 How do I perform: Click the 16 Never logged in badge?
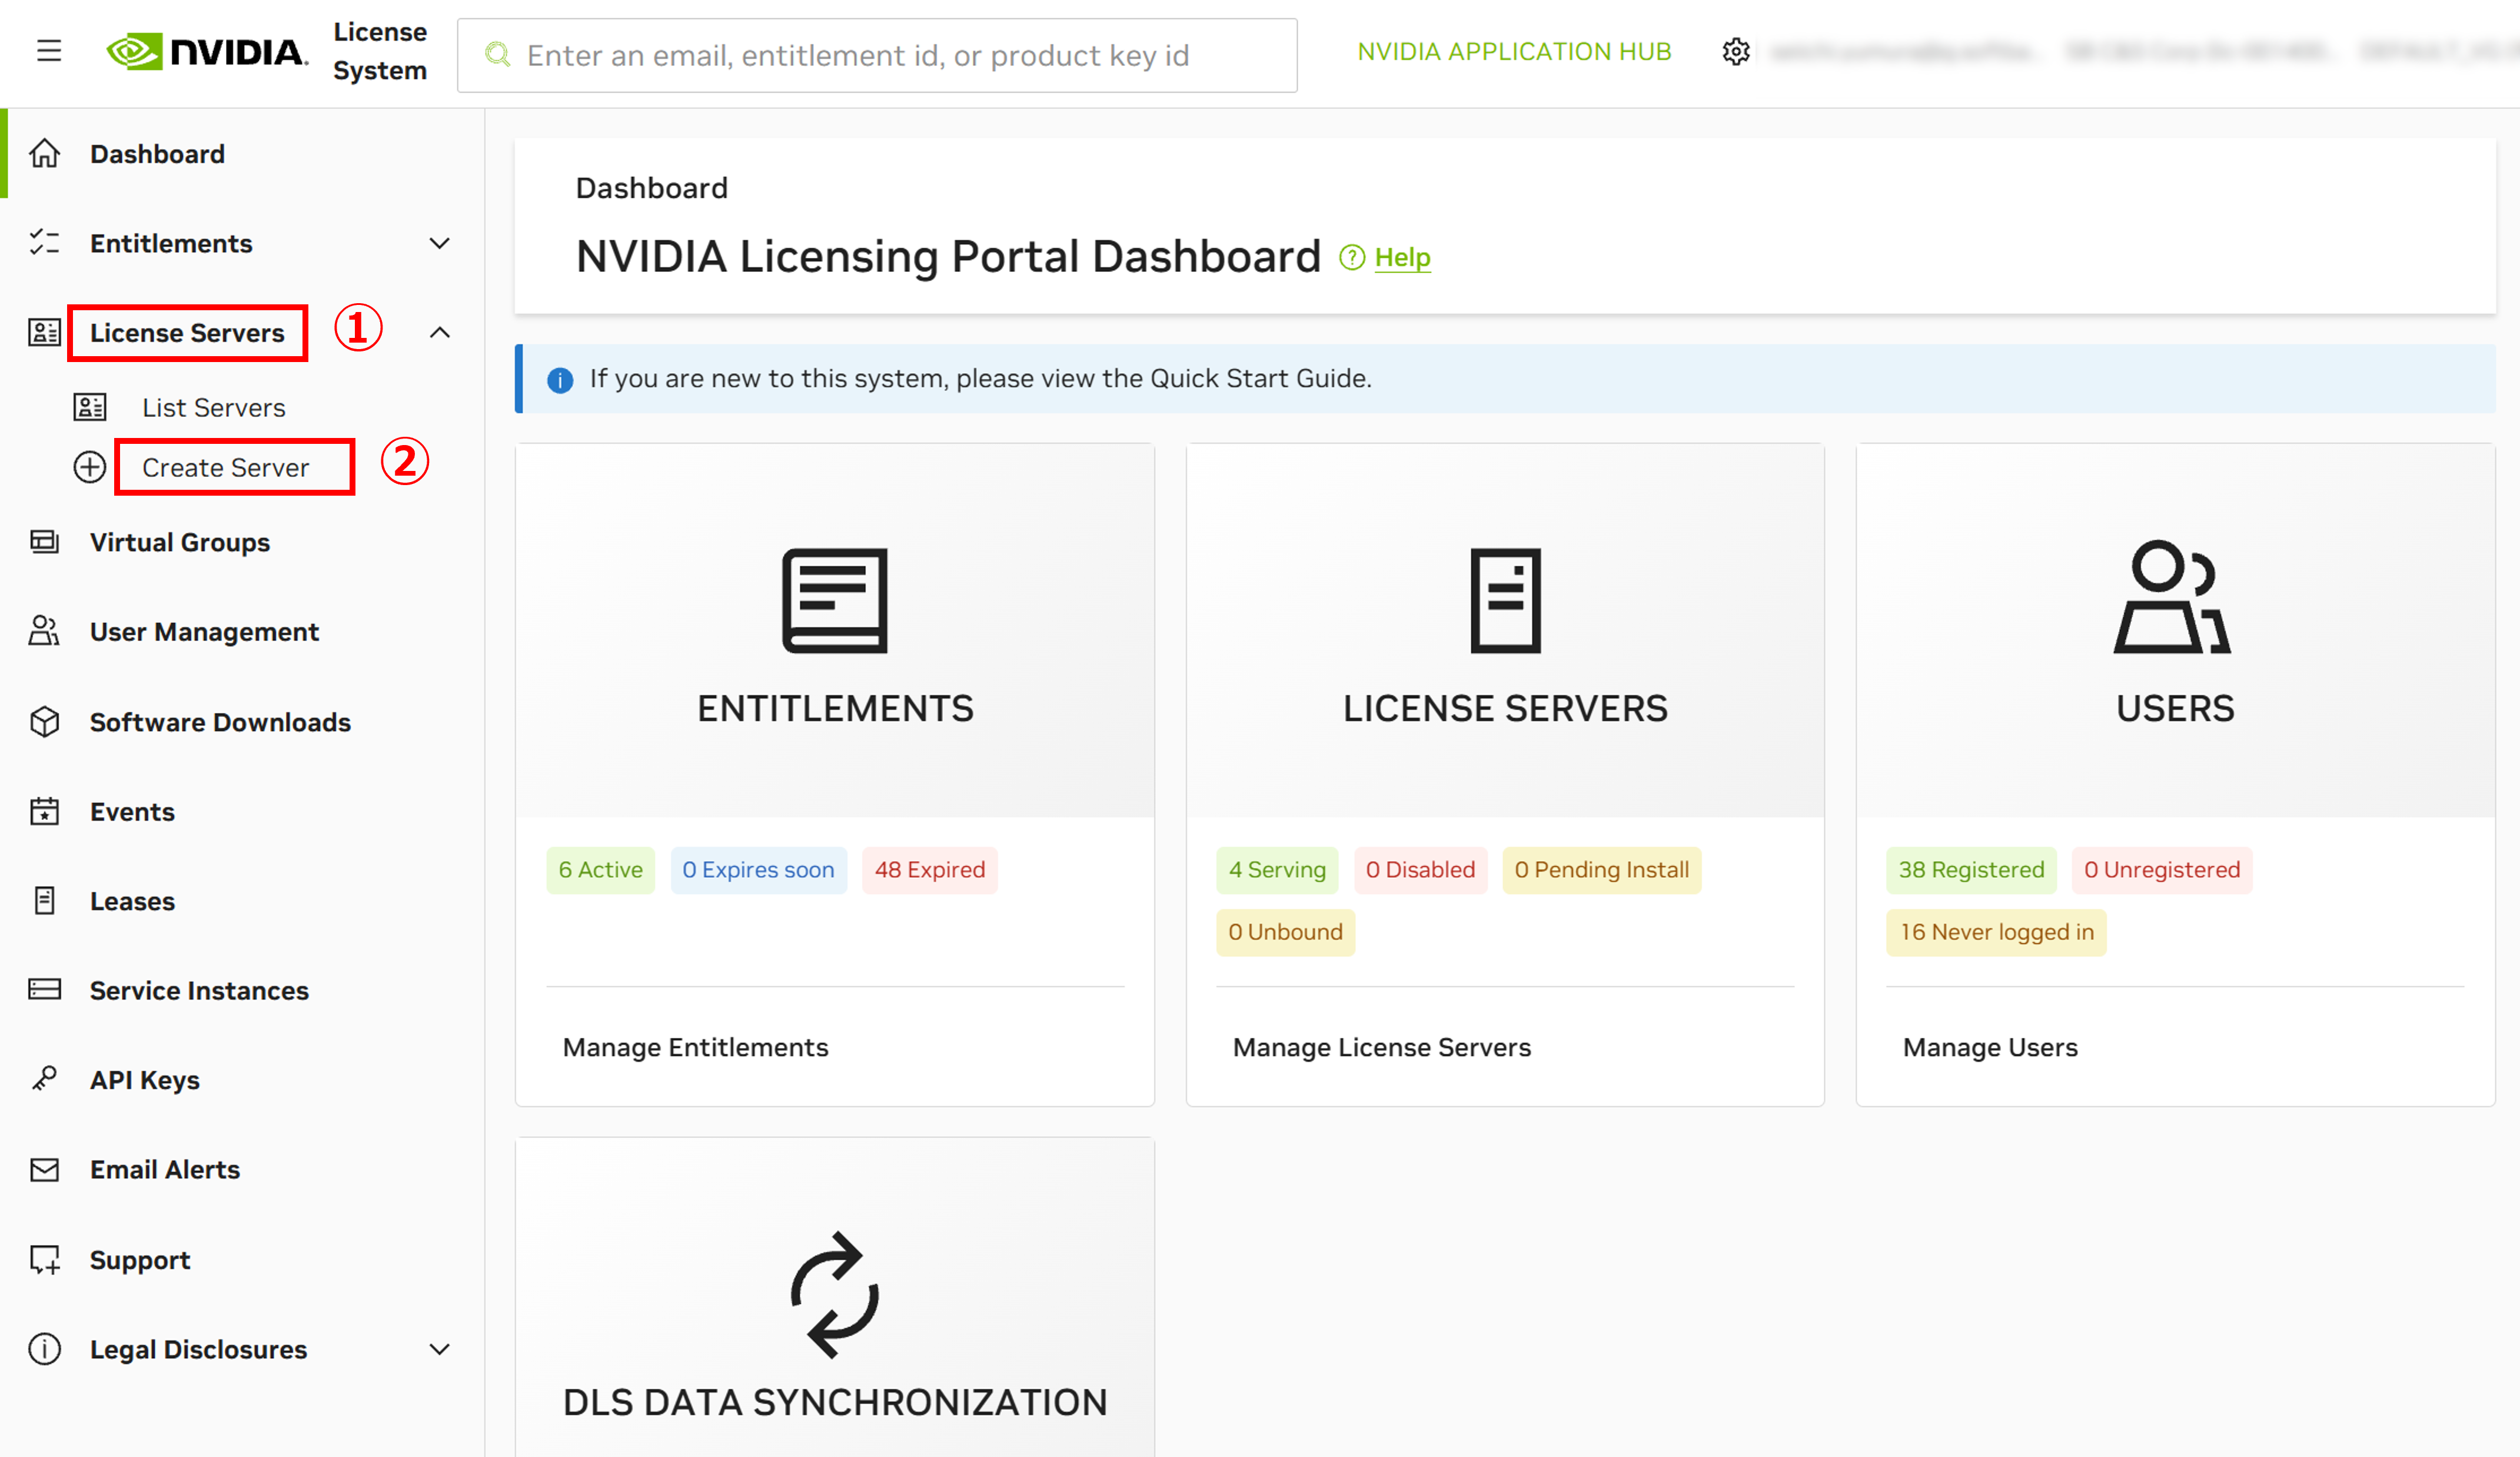pos(1996,932)
